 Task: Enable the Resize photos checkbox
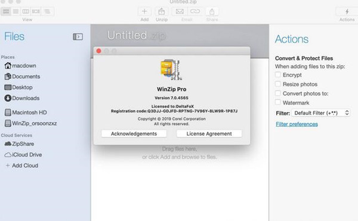(x=278, y=84)
